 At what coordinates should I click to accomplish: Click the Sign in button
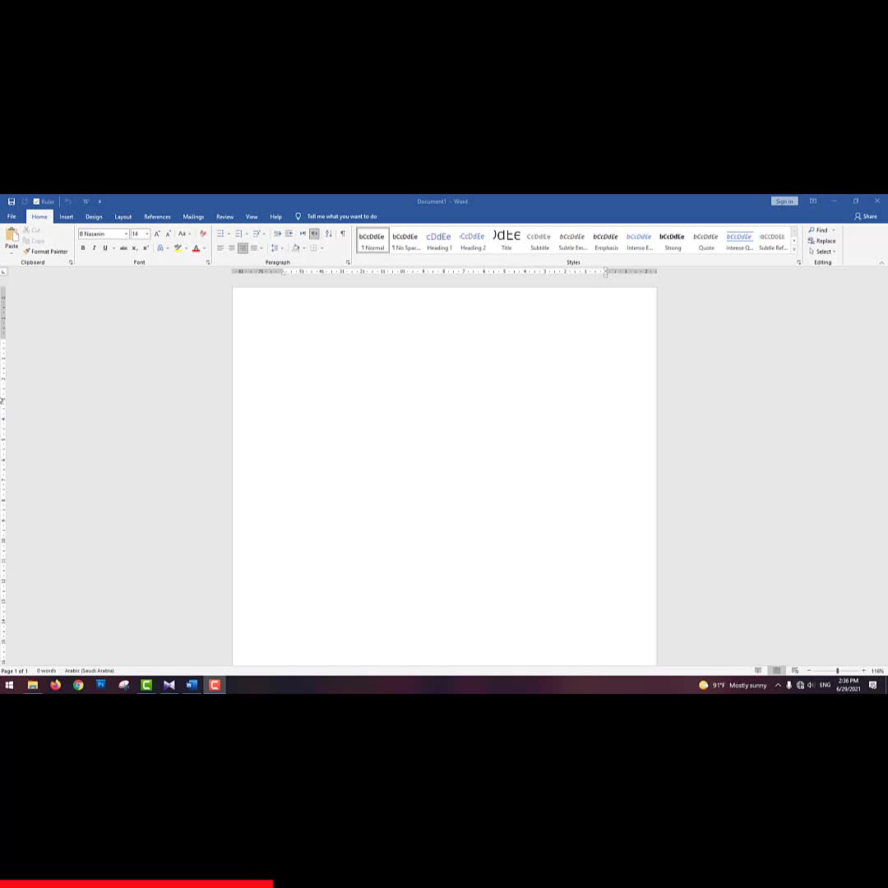pyautogui.click(x=784, y=201)
